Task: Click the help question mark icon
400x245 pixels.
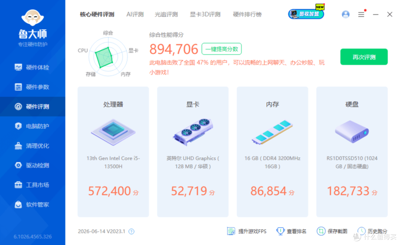Action: (131, 231)
